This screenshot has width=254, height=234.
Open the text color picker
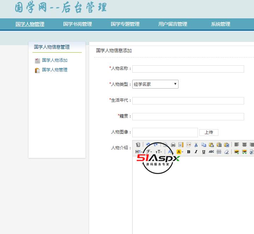tap(170, 152)
